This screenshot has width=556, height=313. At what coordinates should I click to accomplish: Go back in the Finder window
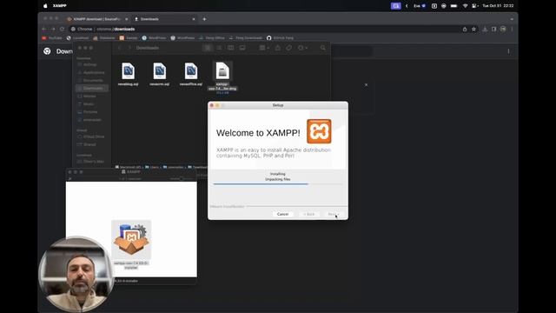click(120, 48)
